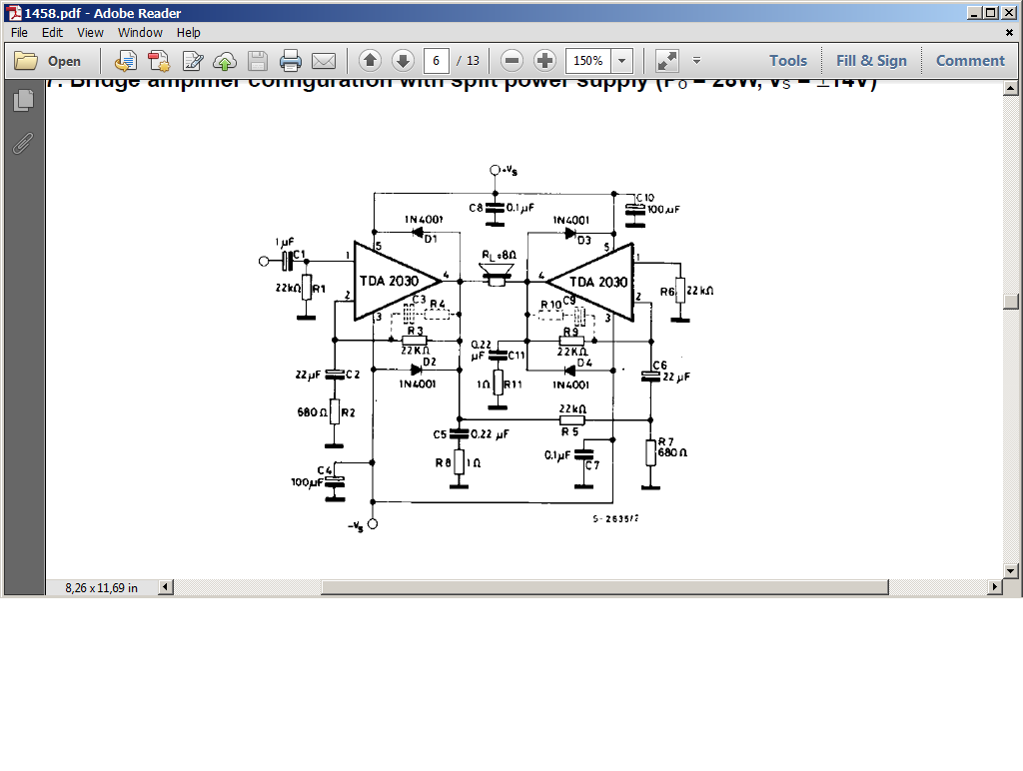This screenshot has height=771, width=1023.
Task: Open the View menu
Action: click(90, 33)
